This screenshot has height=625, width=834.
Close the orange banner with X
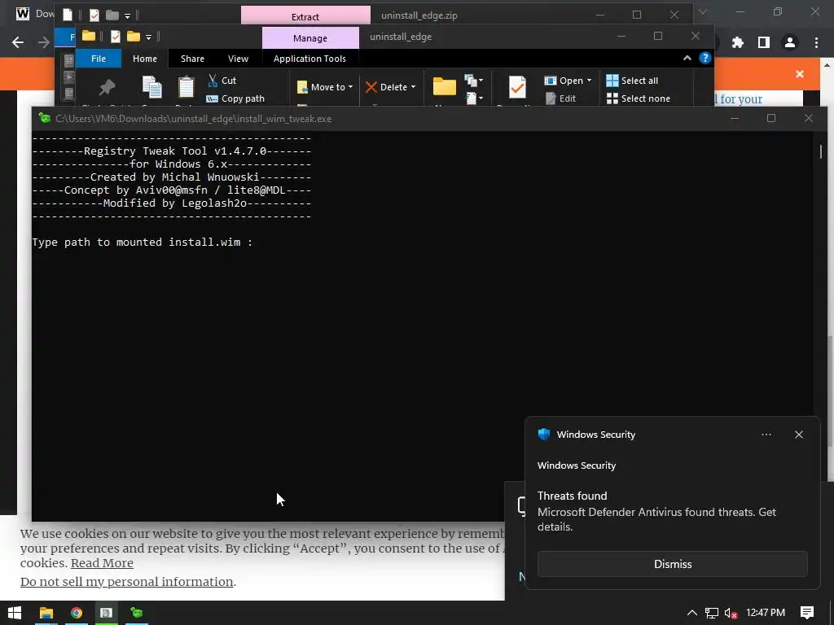pyautogui.click(x=800, y=74)
